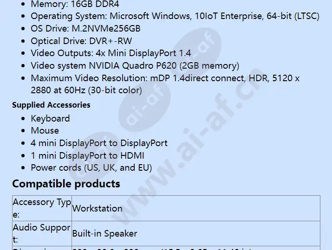
Task: Select the Operating System Windows 10IoT line
Action: click(175, 16)
